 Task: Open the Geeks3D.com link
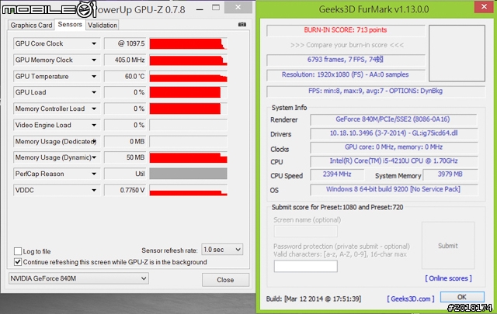(411, 298)
